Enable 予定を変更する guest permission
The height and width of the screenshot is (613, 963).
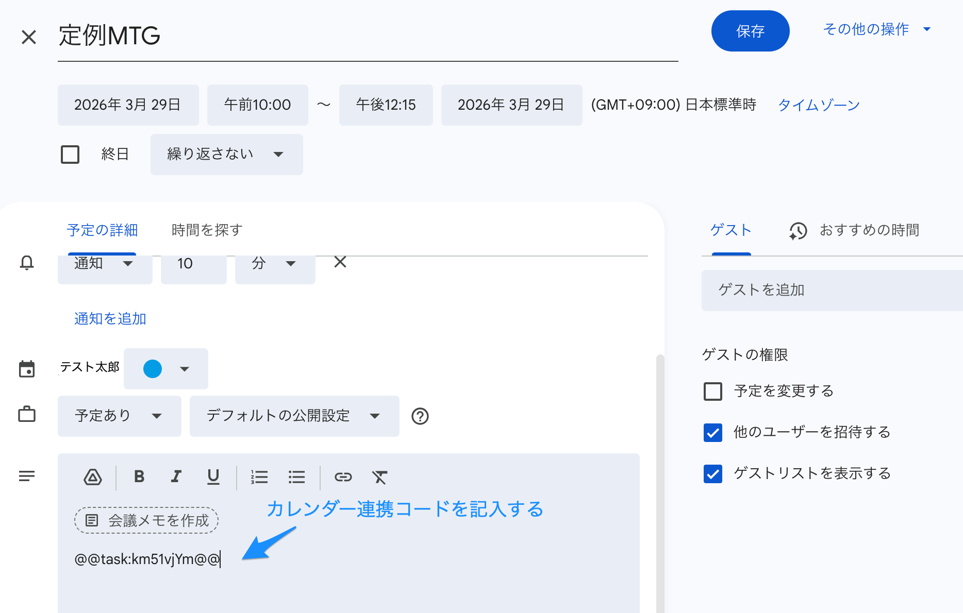pos(712,391)
